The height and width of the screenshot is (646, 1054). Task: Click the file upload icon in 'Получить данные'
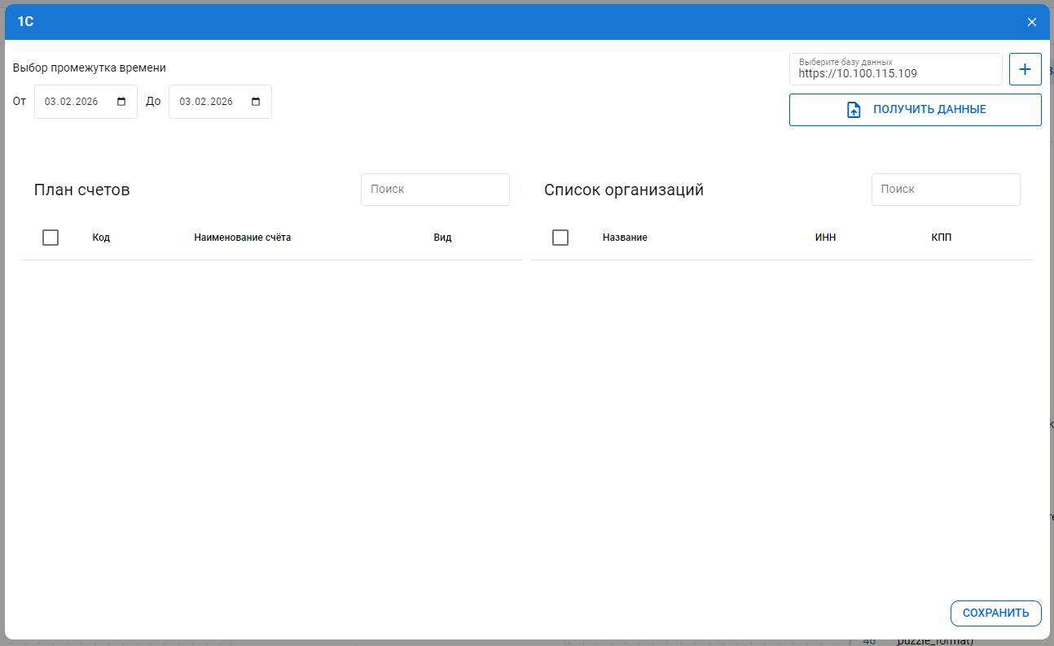click(854, 110)
